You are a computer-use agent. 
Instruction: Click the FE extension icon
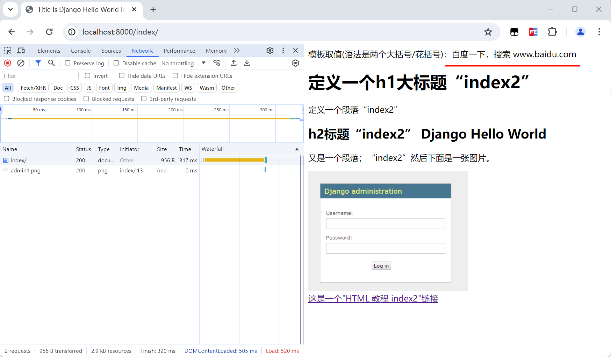533,32
